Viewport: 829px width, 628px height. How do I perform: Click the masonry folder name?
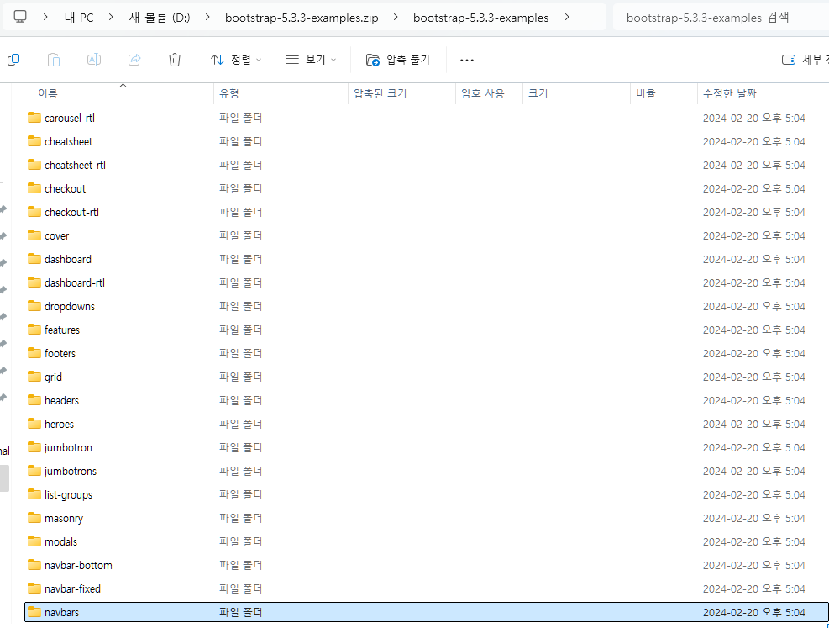pyautogui.click(x=64, y=519)
